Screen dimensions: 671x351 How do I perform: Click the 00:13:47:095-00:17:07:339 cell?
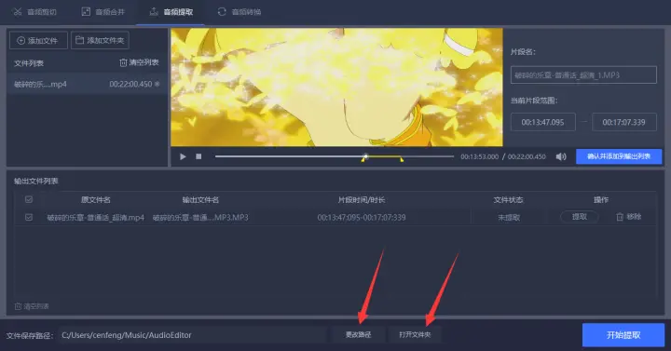click(362, 218)
